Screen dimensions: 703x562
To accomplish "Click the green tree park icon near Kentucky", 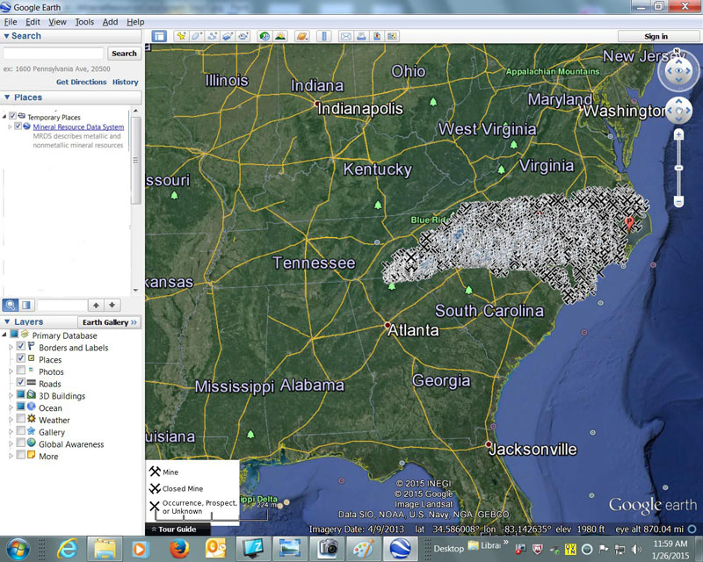I will [378, 205].
